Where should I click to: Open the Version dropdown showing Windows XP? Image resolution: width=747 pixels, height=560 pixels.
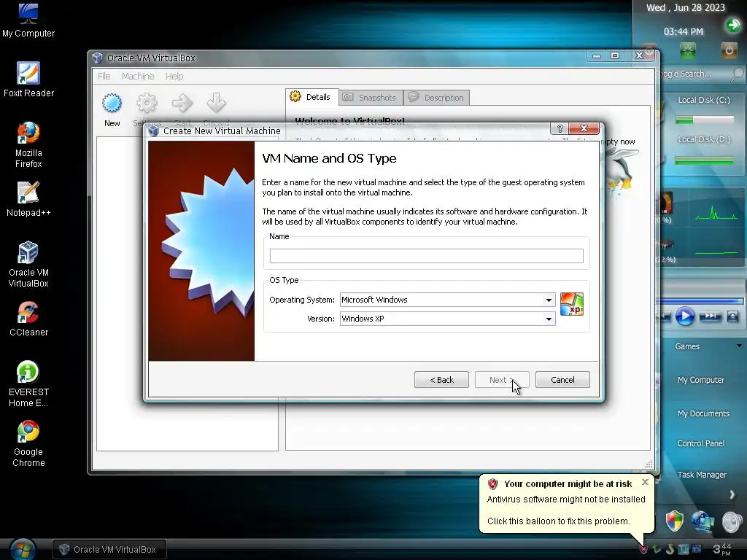point(447,319)
